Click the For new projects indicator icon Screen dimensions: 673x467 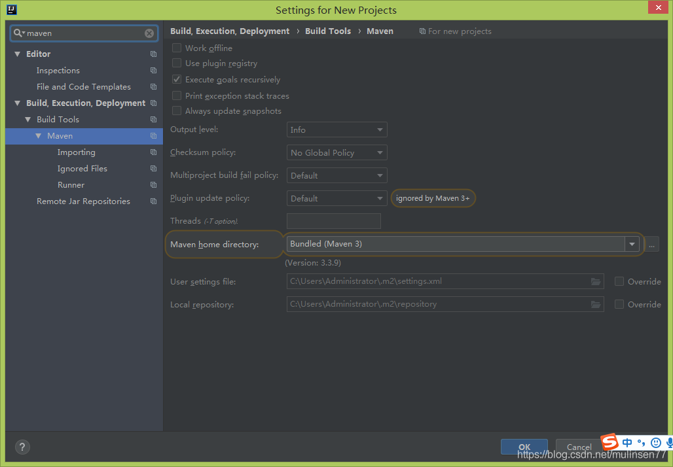pyautogui.click(x=422, y=31)
